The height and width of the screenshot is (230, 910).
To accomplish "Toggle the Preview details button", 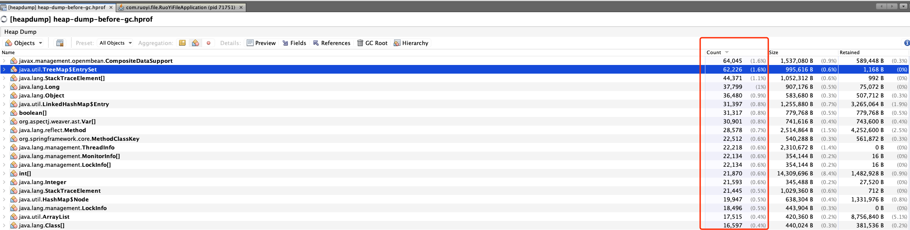I will [261, 43].
